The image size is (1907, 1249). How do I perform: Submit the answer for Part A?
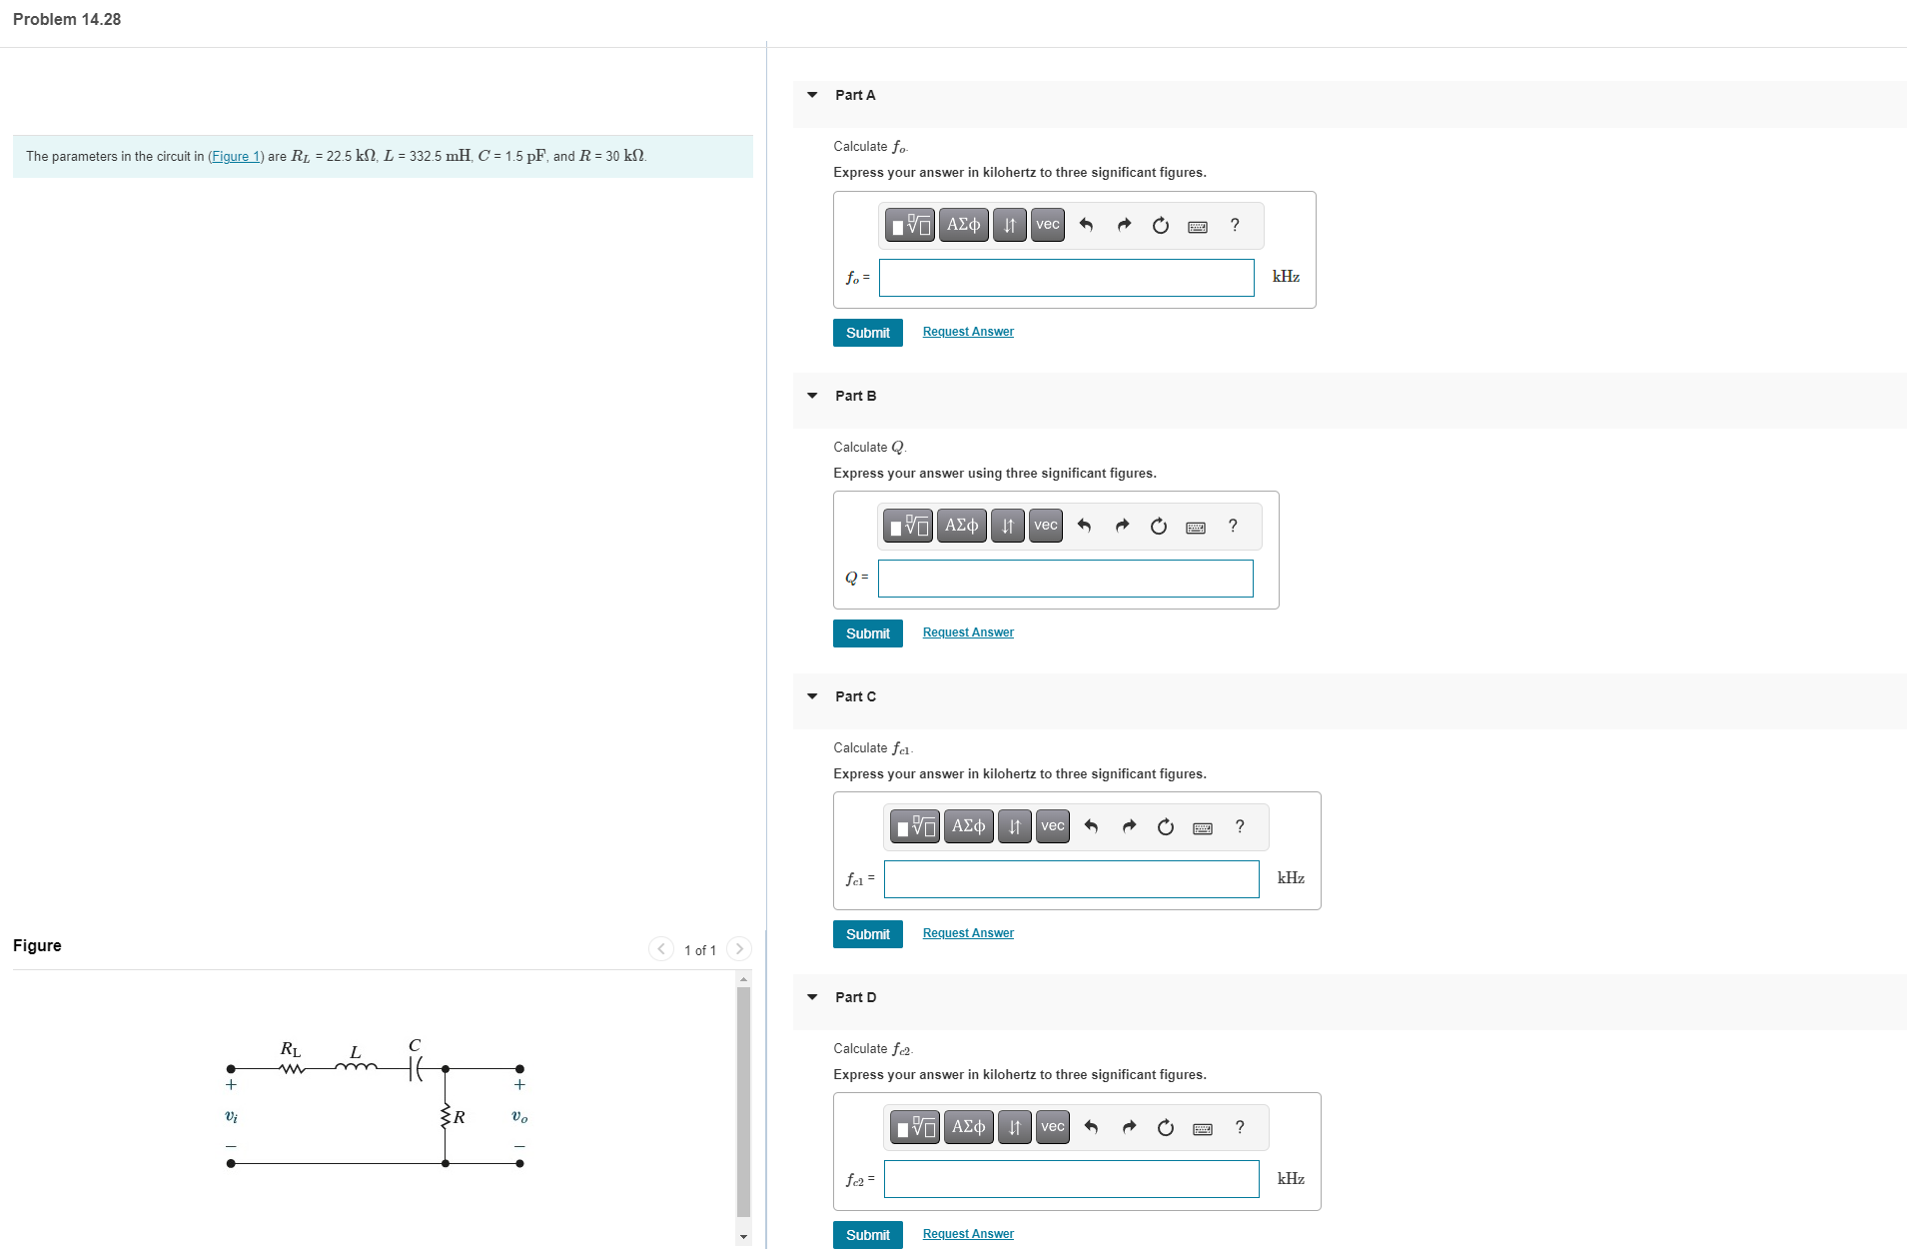click(867, 332)
